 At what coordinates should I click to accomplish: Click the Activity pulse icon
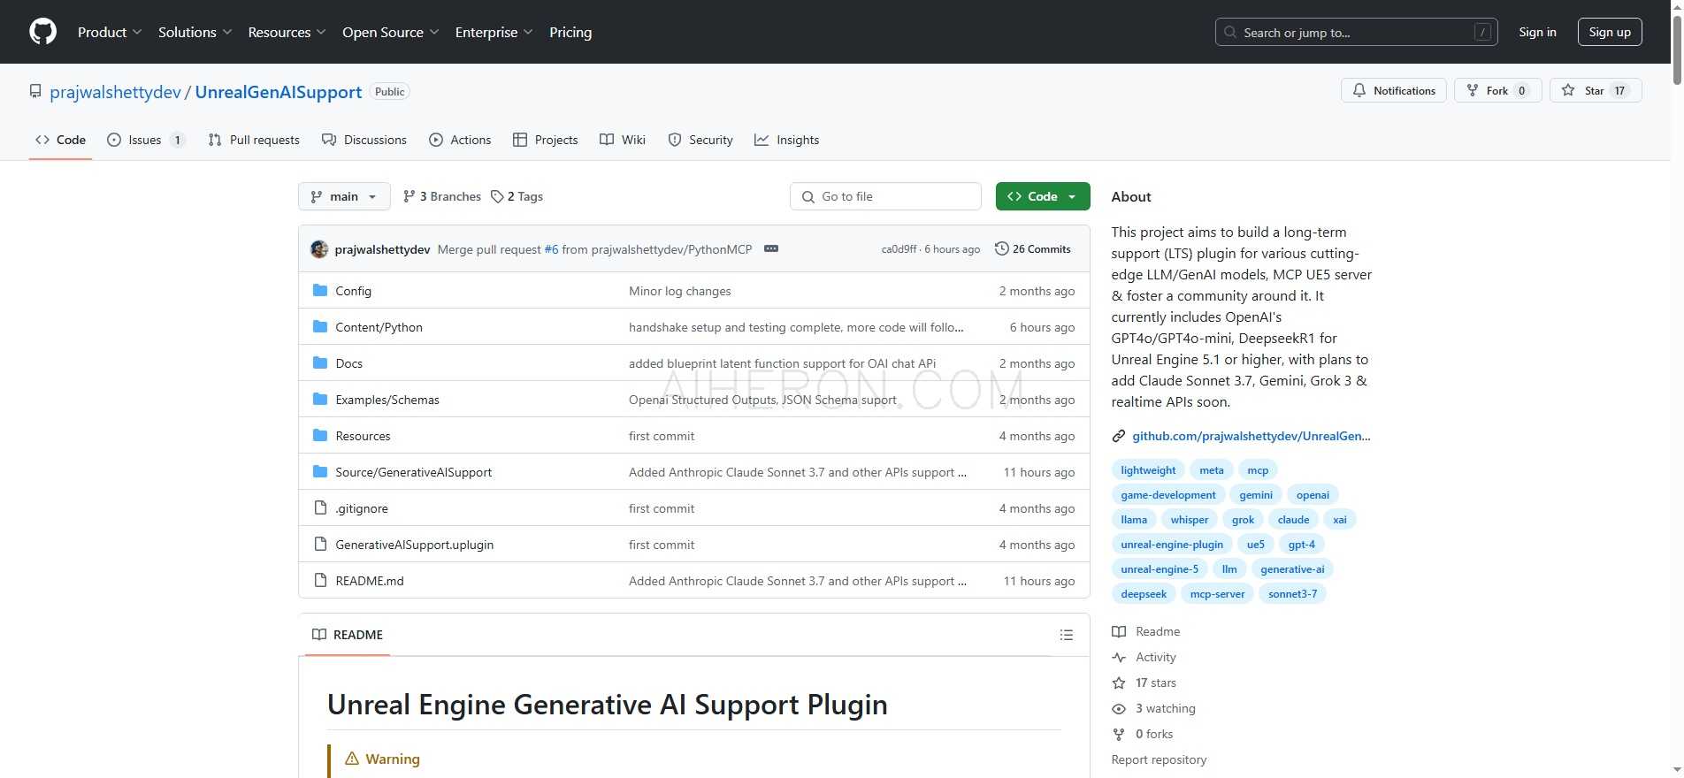[1119, 657]
